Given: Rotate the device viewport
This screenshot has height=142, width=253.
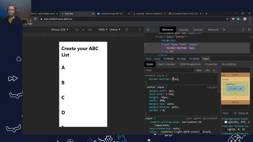Looking at the screenshot, I should pyautogui.click(x=126, y=30).
